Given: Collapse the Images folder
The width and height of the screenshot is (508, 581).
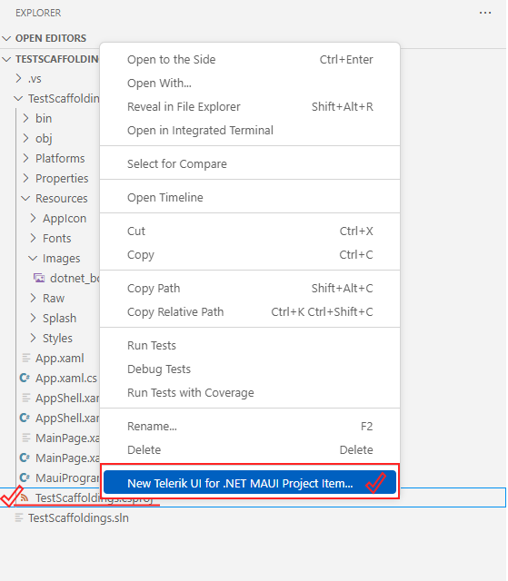Looking at the screenshot, I should click(33, 258).
